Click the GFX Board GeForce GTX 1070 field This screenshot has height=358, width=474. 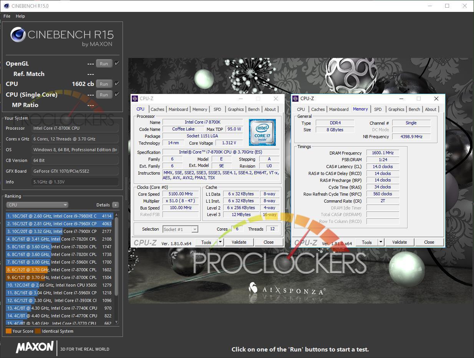[75, 171]
